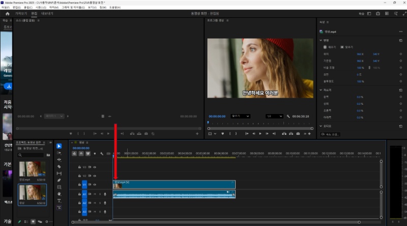The image size is (407, 226).
Task: Select the Type tool
Action: (59, 201)
